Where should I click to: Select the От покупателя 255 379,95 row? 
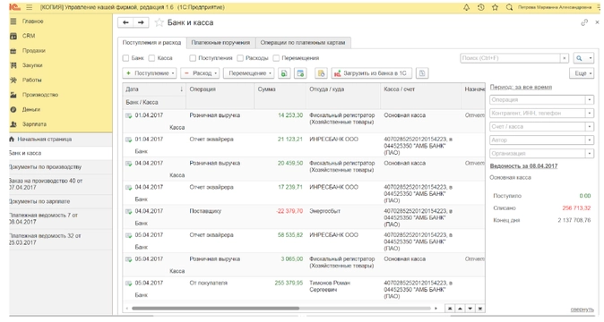pyautogui.click(x=304, y=289)
